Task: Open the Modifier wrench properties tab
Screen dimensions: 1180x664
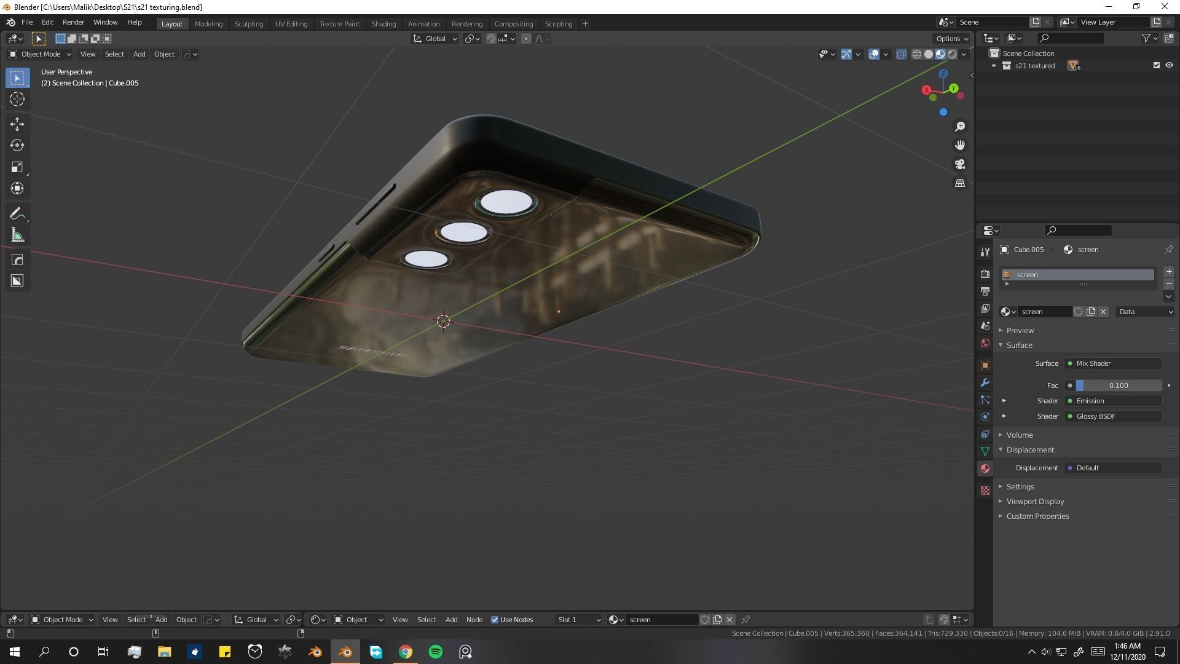Action: (985, 382)
